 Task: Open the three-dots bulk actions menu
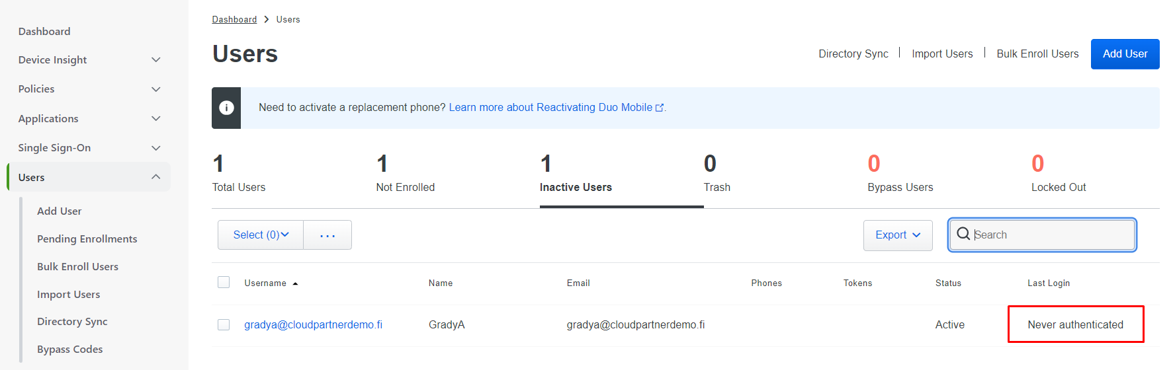pyautogui.click(x=327, y=235)
